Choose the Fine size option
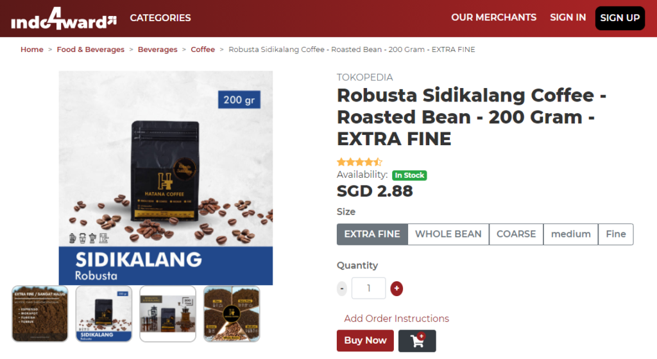Image resolution: width=657 pixels, height=359 pixels. (615, 234)
